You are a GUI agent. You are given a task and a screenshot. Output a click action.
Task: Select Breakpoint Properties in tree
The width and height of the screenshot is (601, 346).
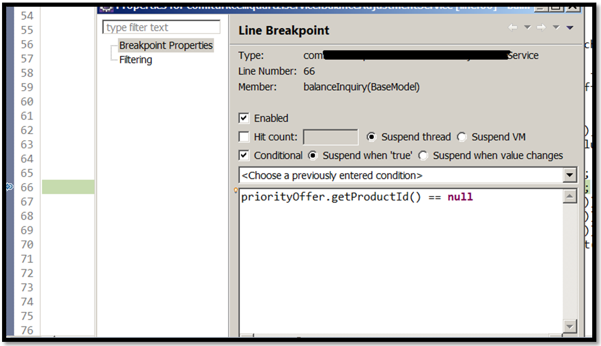(165, 45)
